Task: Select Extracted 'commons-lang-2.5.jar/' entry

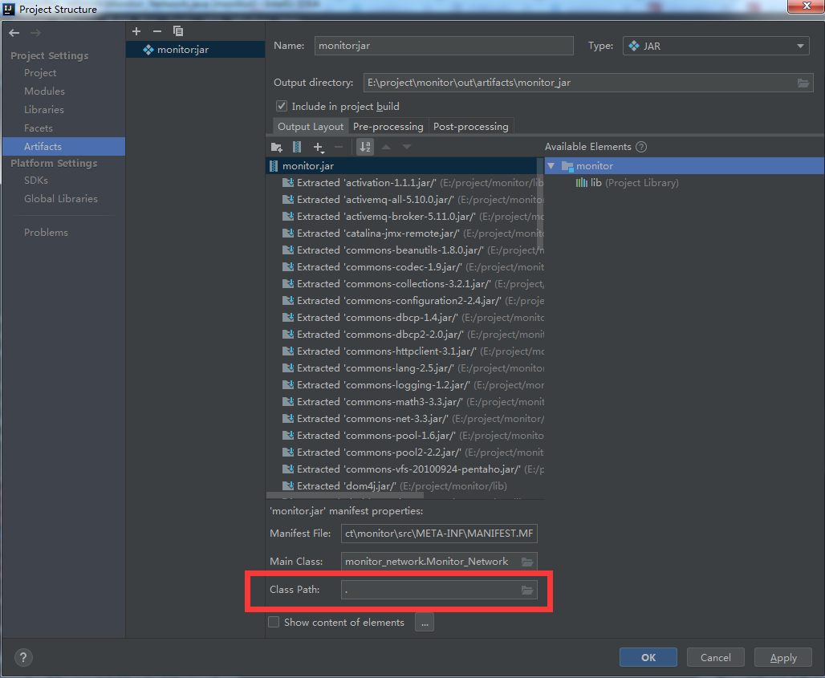Action: pyautogui.click(x=412, y=367)
